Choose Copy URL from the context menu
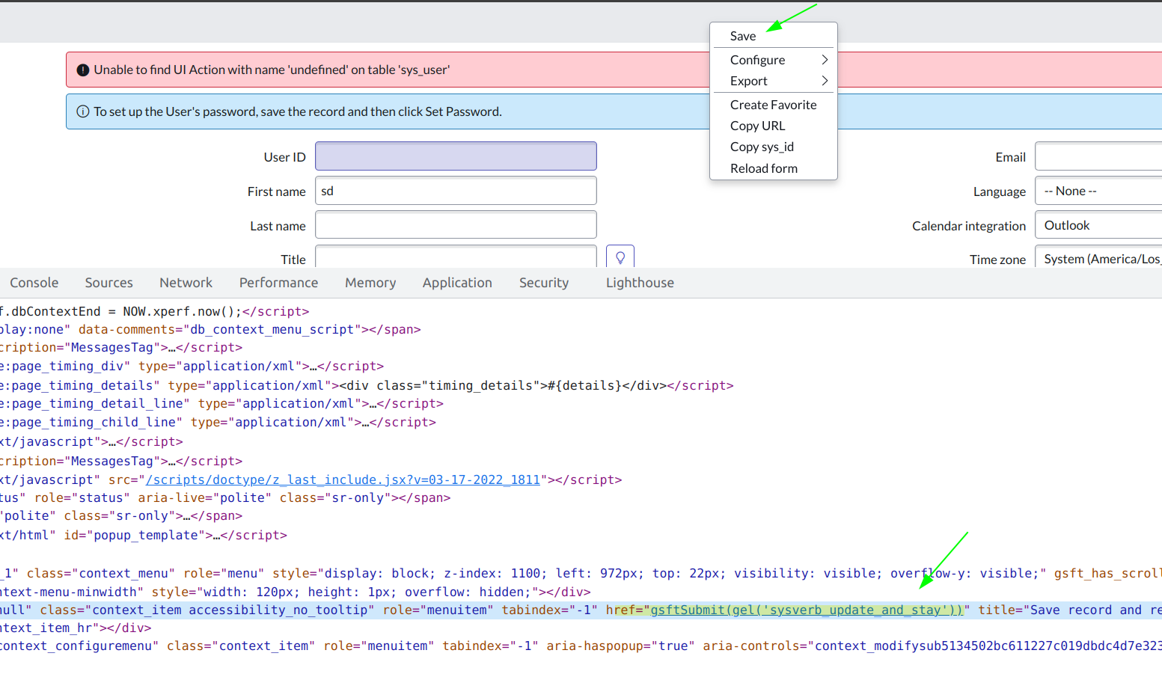Image resolution: width=1162 pixels, height=674 pixels. coord(757,126)
